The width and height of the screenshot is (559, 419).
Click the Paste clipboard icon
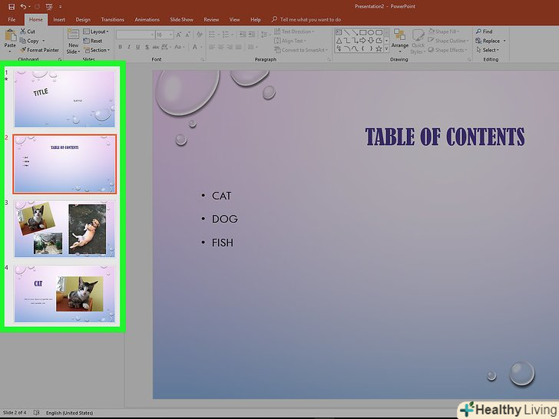[10, 36]
